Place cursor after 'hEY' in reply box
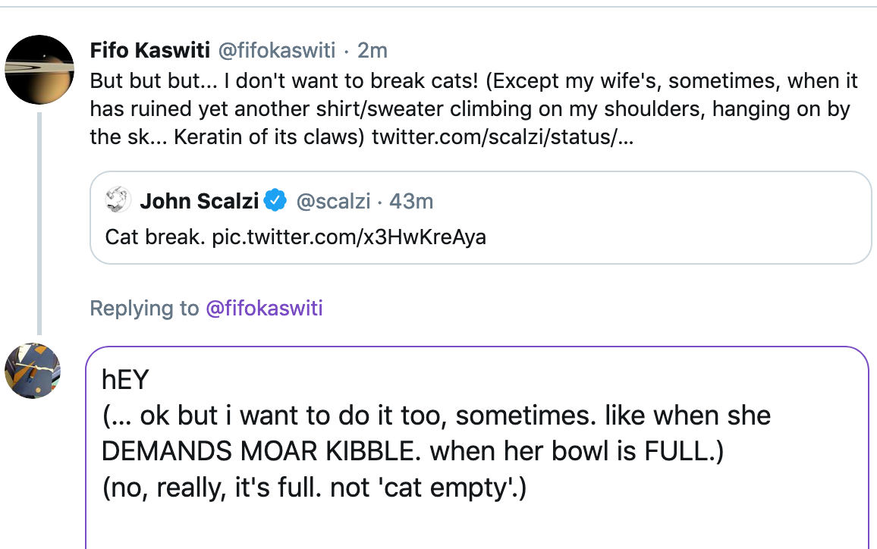The image size is (877, 549). (150, 380)
